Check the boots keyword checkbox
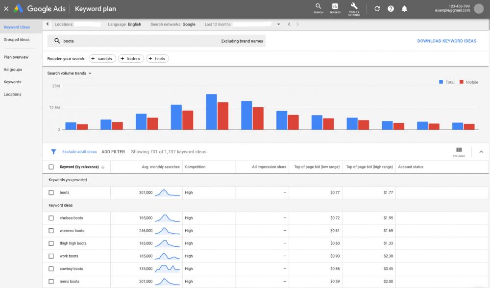 (x=51, y=192)
